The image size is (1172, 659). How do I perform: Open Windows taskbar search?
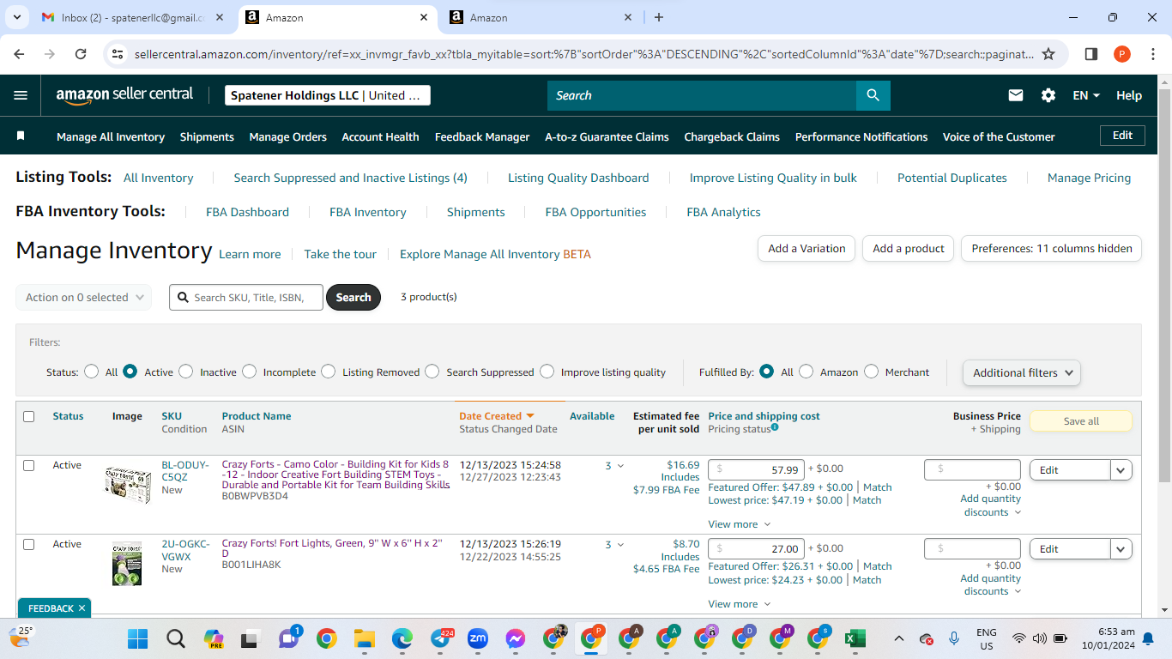tap(176, 638)
